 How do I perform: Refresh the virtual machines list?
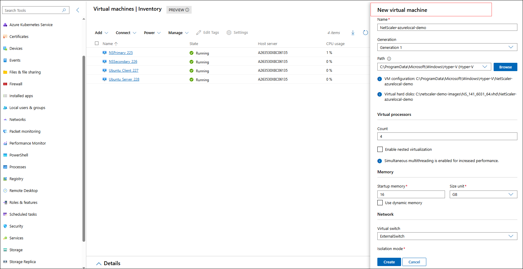coord(365,33)
